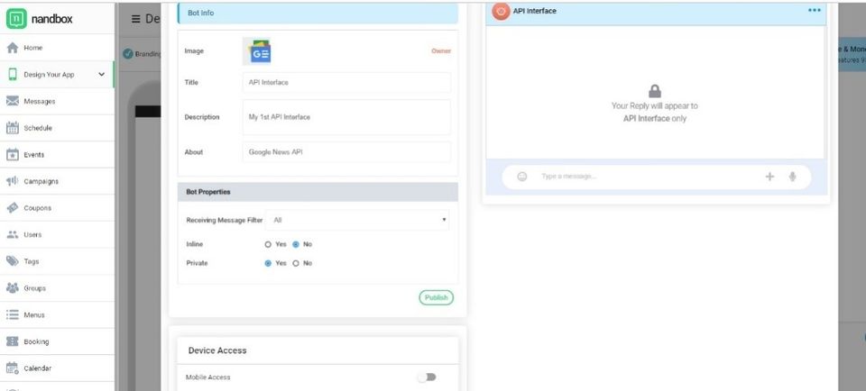The width and height of the screenshot is (866, 391).
Task: Click the Google News bot image thumbnail
Action: (x=257, y=51)
